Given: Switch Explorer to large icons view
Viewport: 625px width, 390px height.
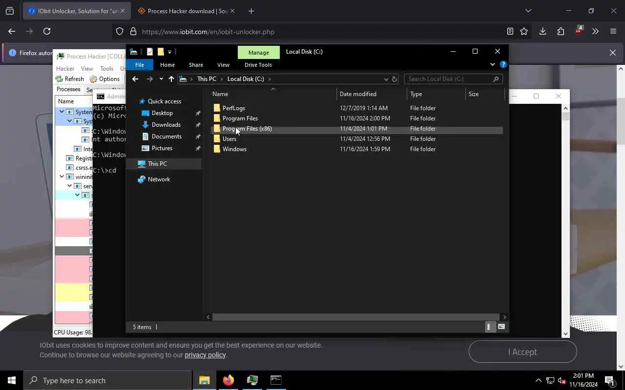Looking at the screenshot, I should coord(501,327).
